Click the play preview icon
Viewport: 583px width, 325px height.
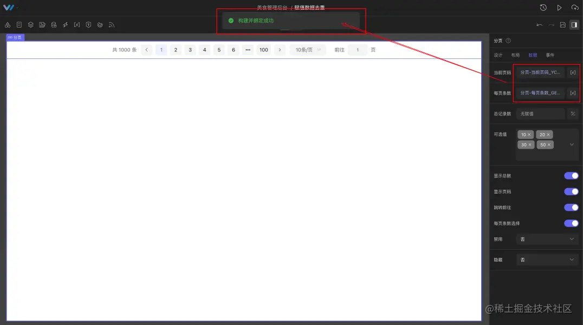[559, 8]
